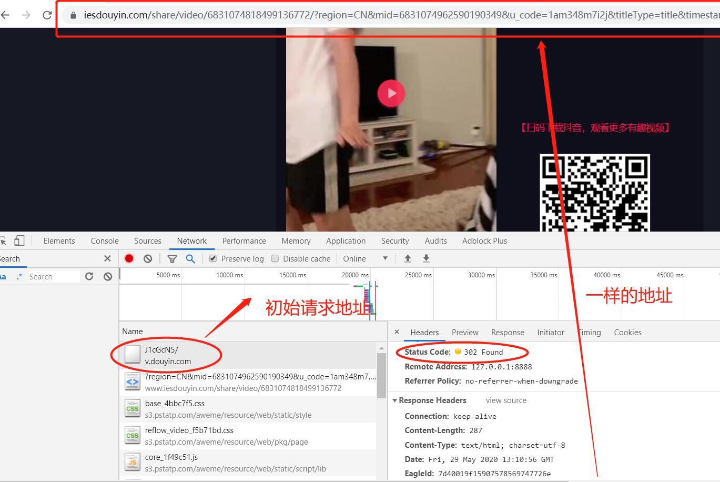This screenshot has height=482, width=720.
Task: Open the Cookies details tab
Action: point(627,332)
